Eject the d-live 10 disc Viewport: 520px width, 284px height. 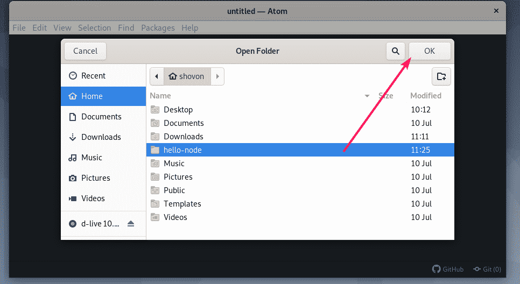pos(131,224)
